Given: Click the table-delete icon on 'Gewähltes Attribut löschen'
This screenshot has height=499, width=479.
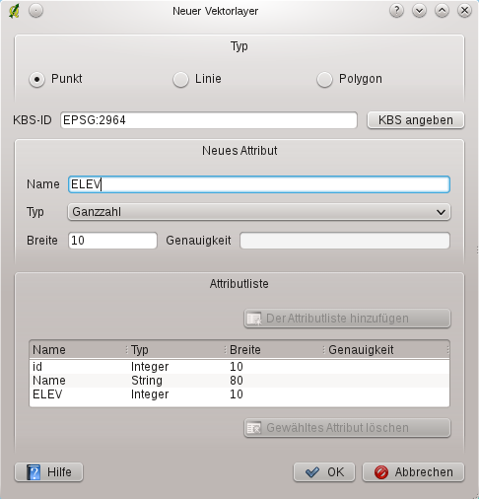Looking at the screenshot, I should [x=254, y=428].
